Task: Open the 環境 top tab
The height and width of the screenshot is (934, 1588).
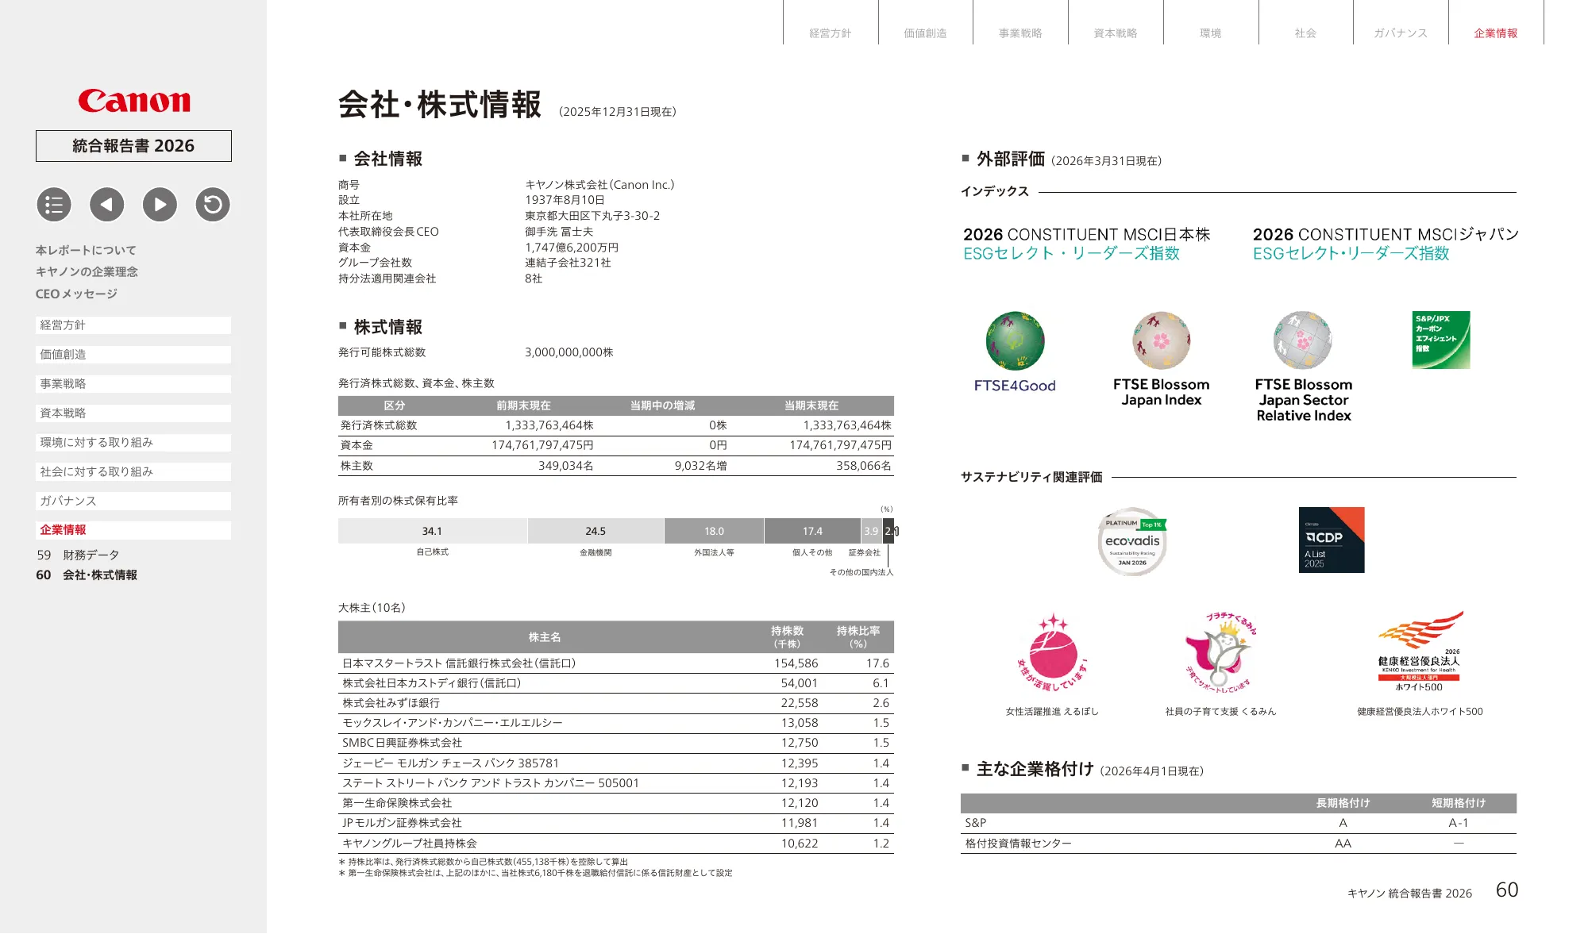Action: [x=1211, y=33]
